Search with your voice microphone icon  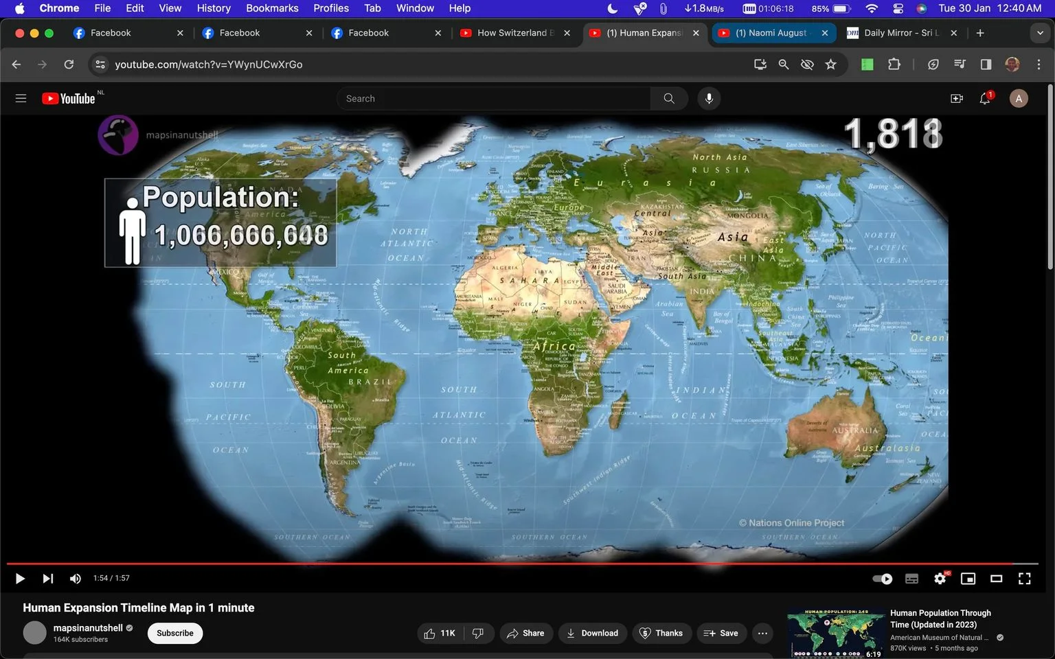[709, 98]
